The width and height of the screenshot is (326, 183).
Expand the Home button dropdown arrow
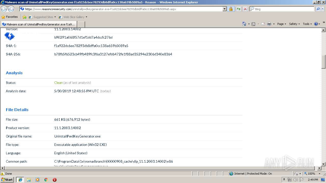tap(248, 24)
